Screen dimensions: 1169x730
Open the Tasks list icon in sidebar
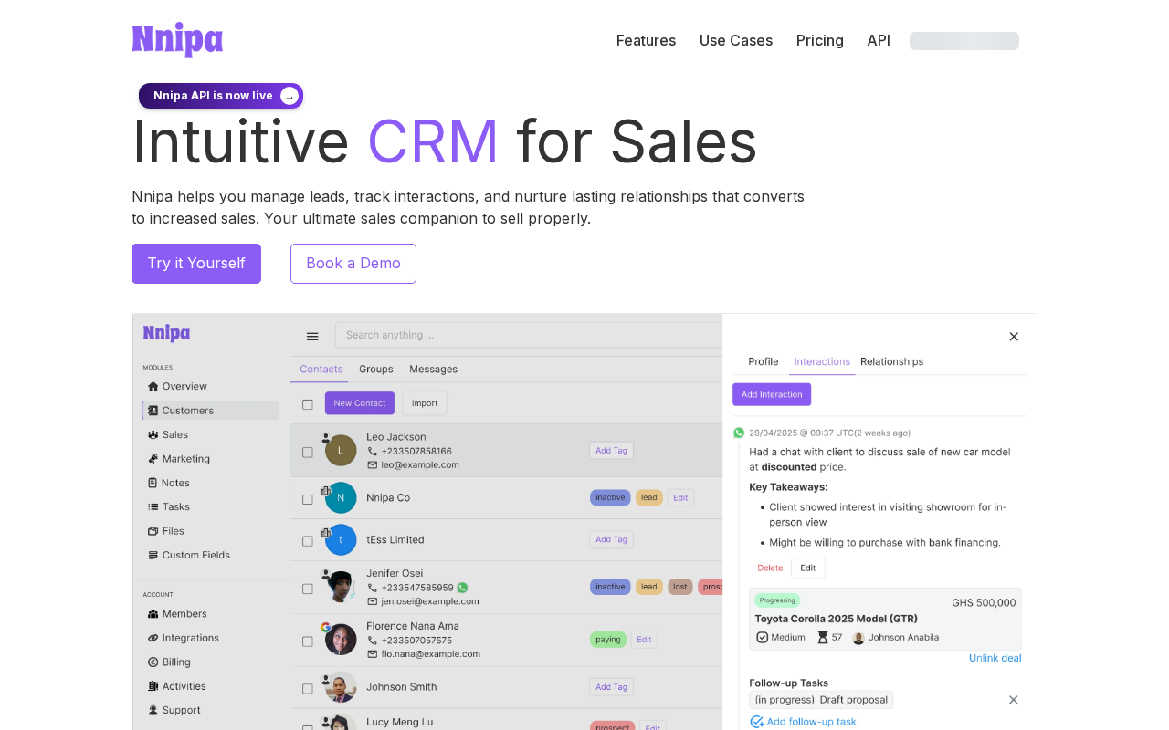153,506
